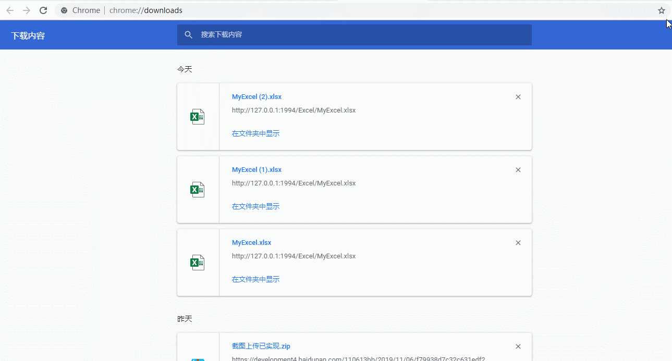Screen dimensions: 672x361
Task: Click the source URL under MyExcel (2).xlsx
Action: point(294,110)
